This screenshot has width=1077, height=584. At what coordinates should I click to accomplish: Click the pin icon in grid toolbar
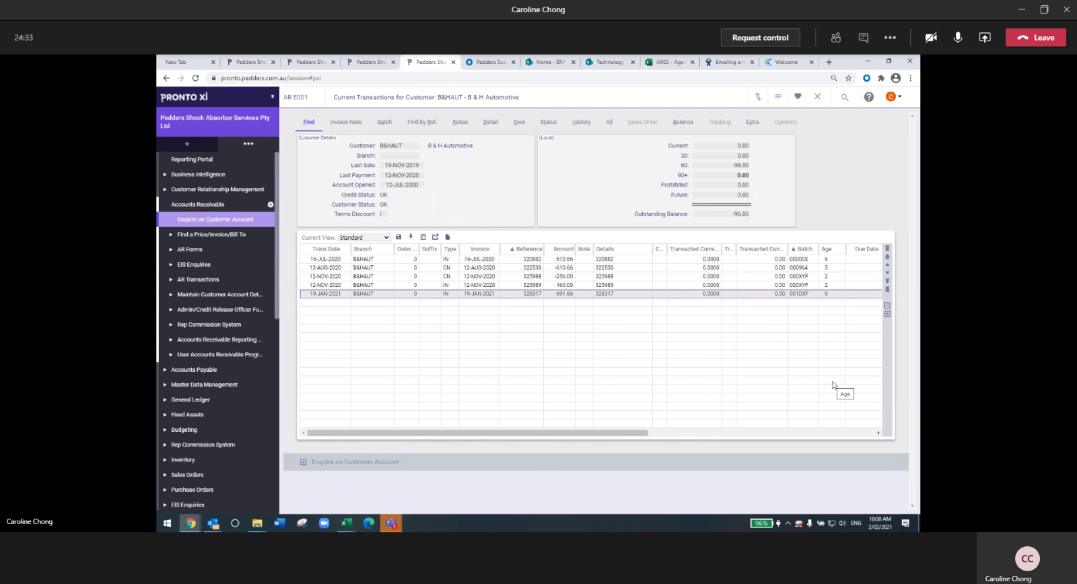[x=411, y=237]
